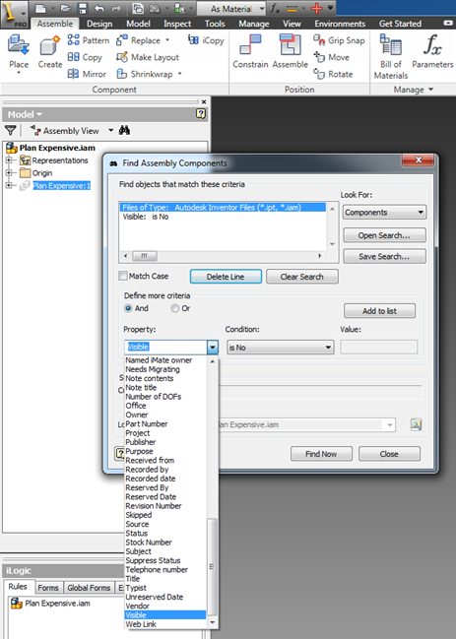
Task: Select the Or radio button
Action: click(x=175, y=308)
